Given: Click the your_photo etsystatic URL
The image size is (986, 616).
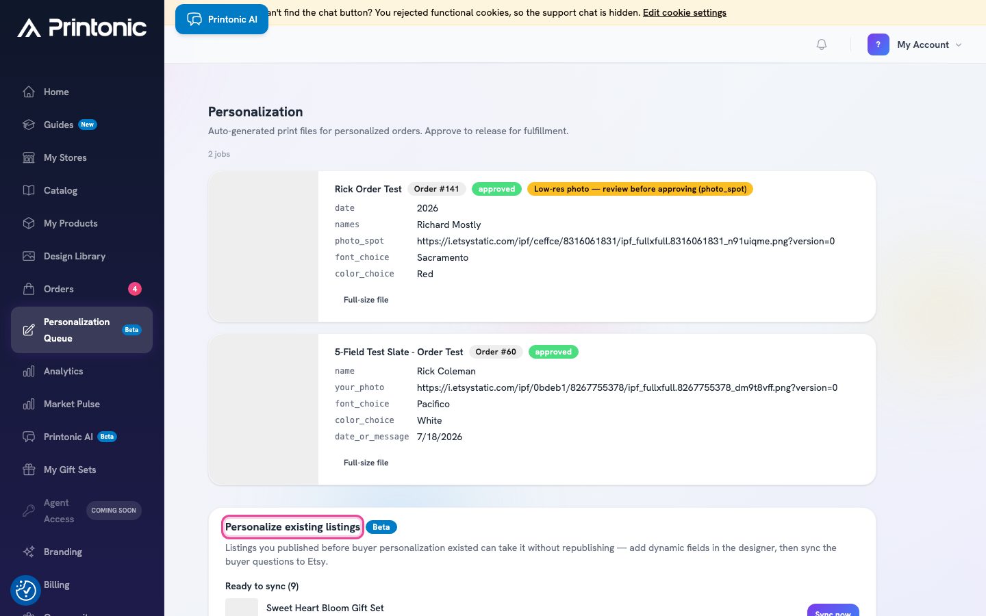Looking at the screenshot, I should point(627,387).
